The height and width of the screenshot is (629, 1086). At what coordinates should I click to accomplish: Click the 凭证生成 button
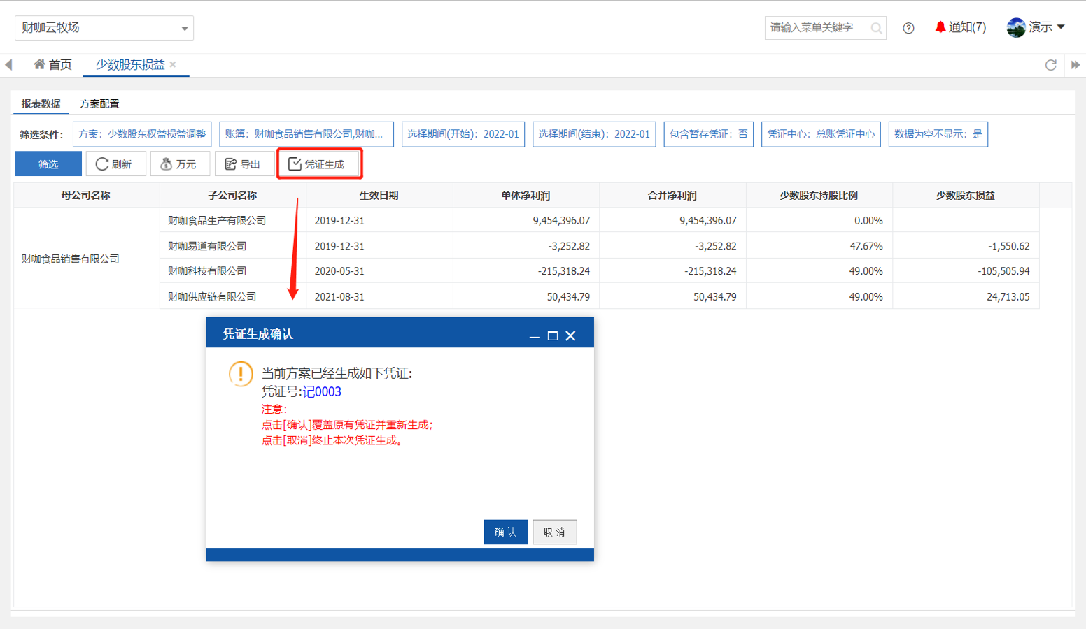[318, 164]
